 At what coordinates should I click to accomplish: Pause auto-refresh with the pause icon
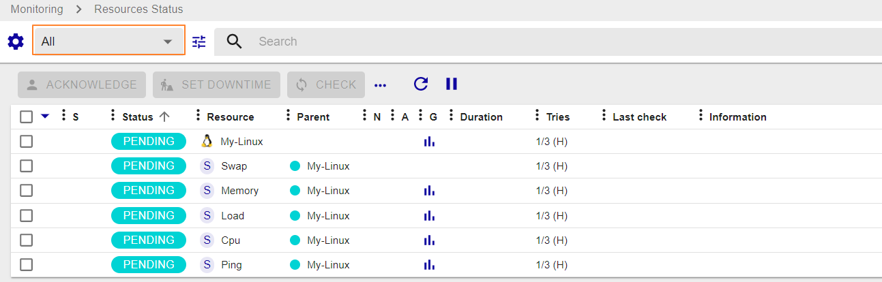pos(452,84)
